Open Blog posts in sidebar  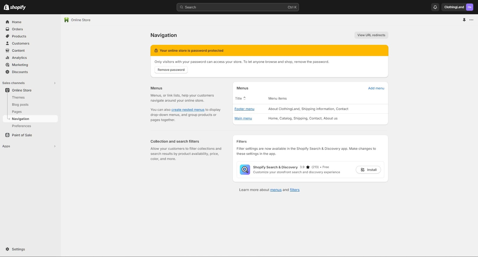(20, 105)
